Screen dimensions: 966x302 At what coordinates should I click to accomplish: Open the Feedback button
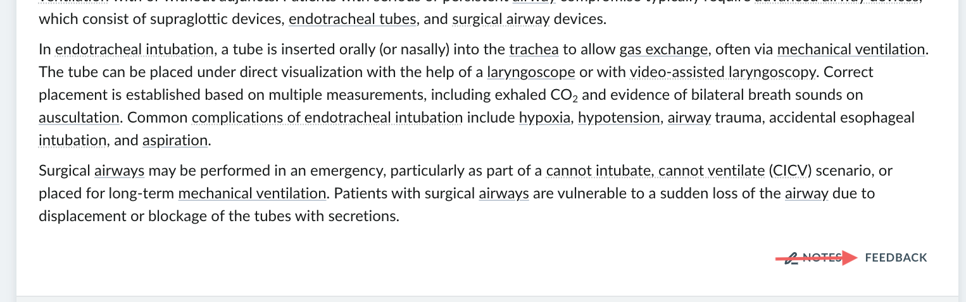point(896,258)
